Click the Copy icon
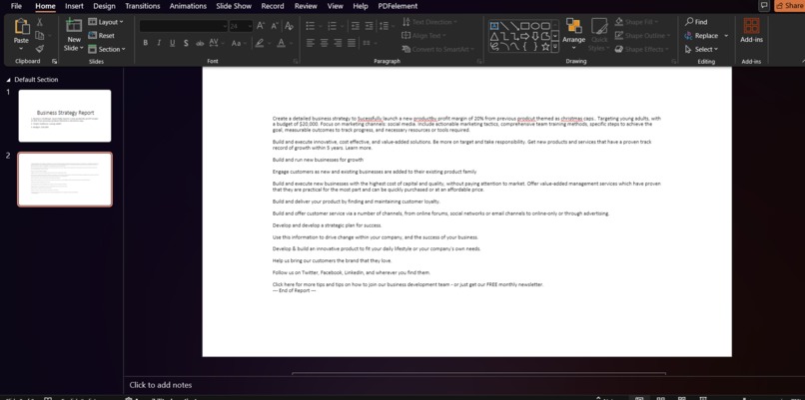Image resolution: width=805 pixels, height=400 pixels. pyautogui.click(x=40, y=35)
